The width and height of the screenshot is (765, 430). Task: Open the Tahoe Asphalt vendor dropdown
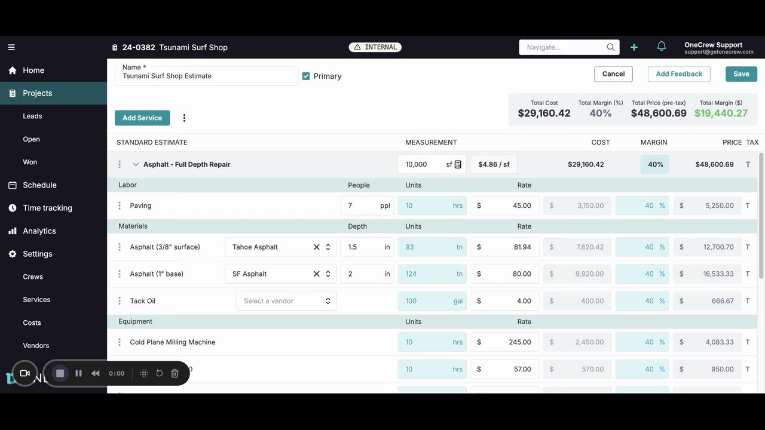pos(328,247)
